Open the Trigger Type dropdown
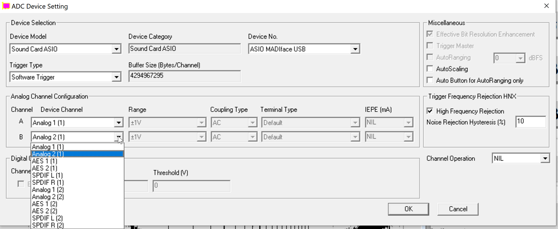558x229 pixels. click(x=116, y=77)
